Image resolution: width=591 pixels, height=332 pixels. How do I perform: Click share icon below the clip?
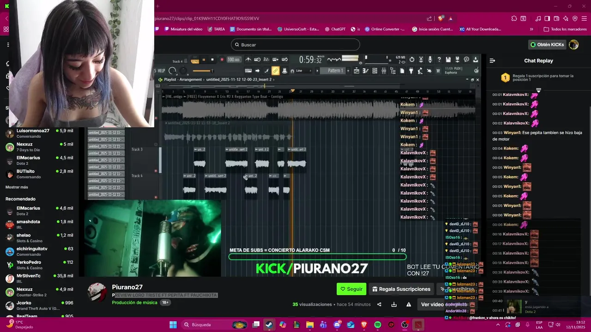coord(379,304)
